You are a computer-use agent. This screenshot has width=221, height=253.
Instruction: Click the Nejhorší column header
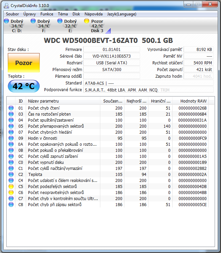click(136, 101)
